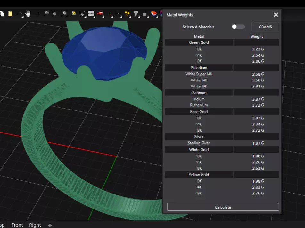Close the Metal Weights panel
Screen dimensions: 305x228
pos(276,15)
